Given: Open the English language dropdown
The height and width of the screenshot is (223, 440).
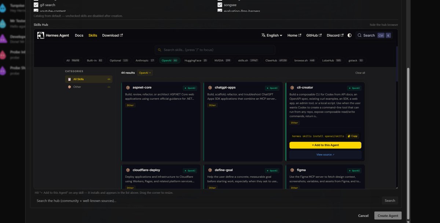Looking at the screenshot, I should (272, 35).
